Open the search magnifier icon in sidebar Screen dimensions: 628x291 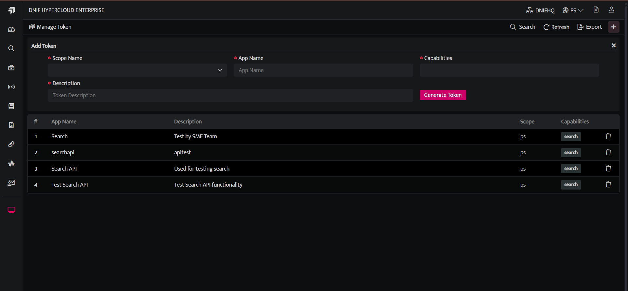coord(11,49)
